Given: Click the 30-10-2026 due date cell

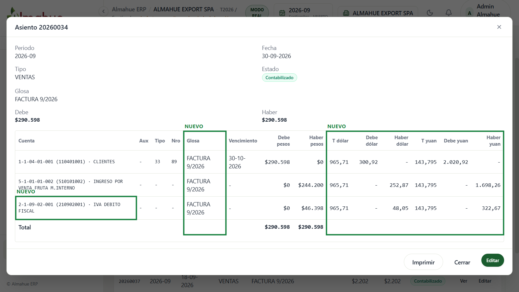Looking at the screenshot, I should (x=237, y=162).
